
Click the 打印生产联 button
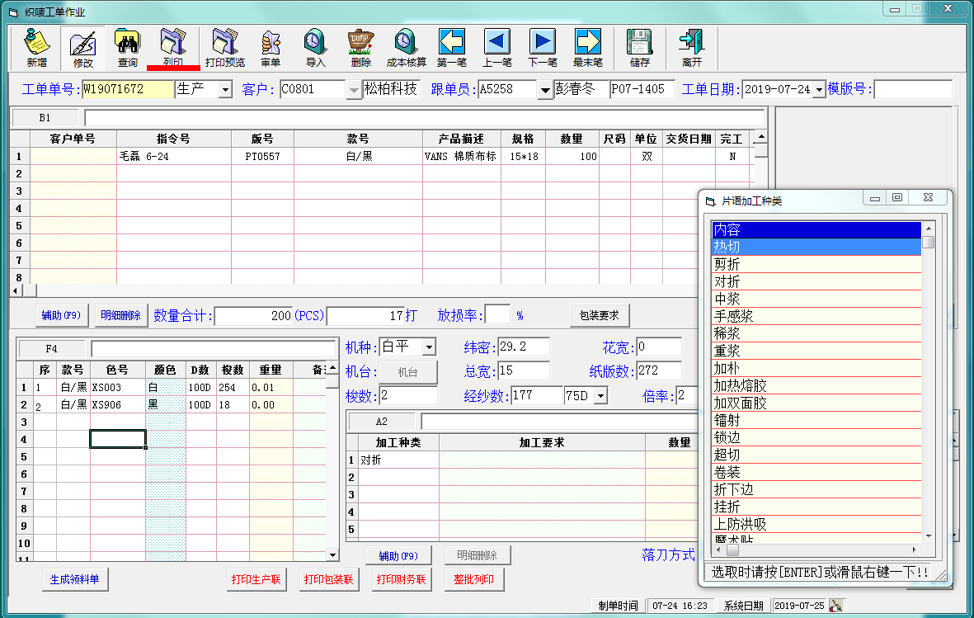(x=256, y=579)
